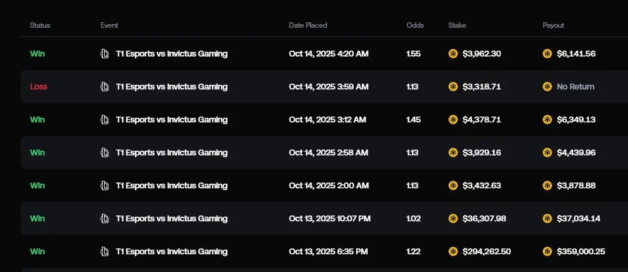This screenshot has height=272, width=628.
Task: Sort by the Date Placed column header
Action: [x=308, y=25]
